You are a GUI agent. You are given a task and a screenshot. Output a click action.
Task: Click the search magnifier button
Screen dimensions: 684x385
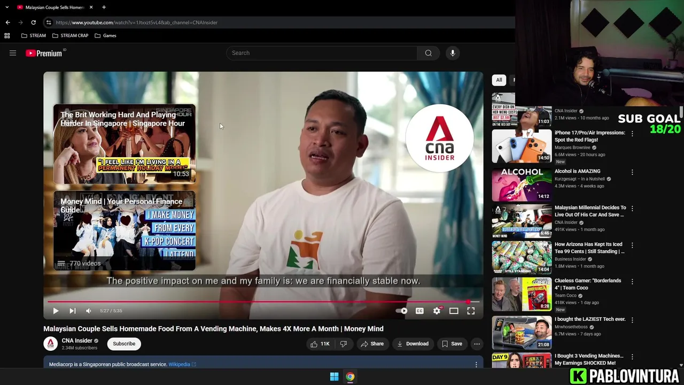[x=428, y=53]
